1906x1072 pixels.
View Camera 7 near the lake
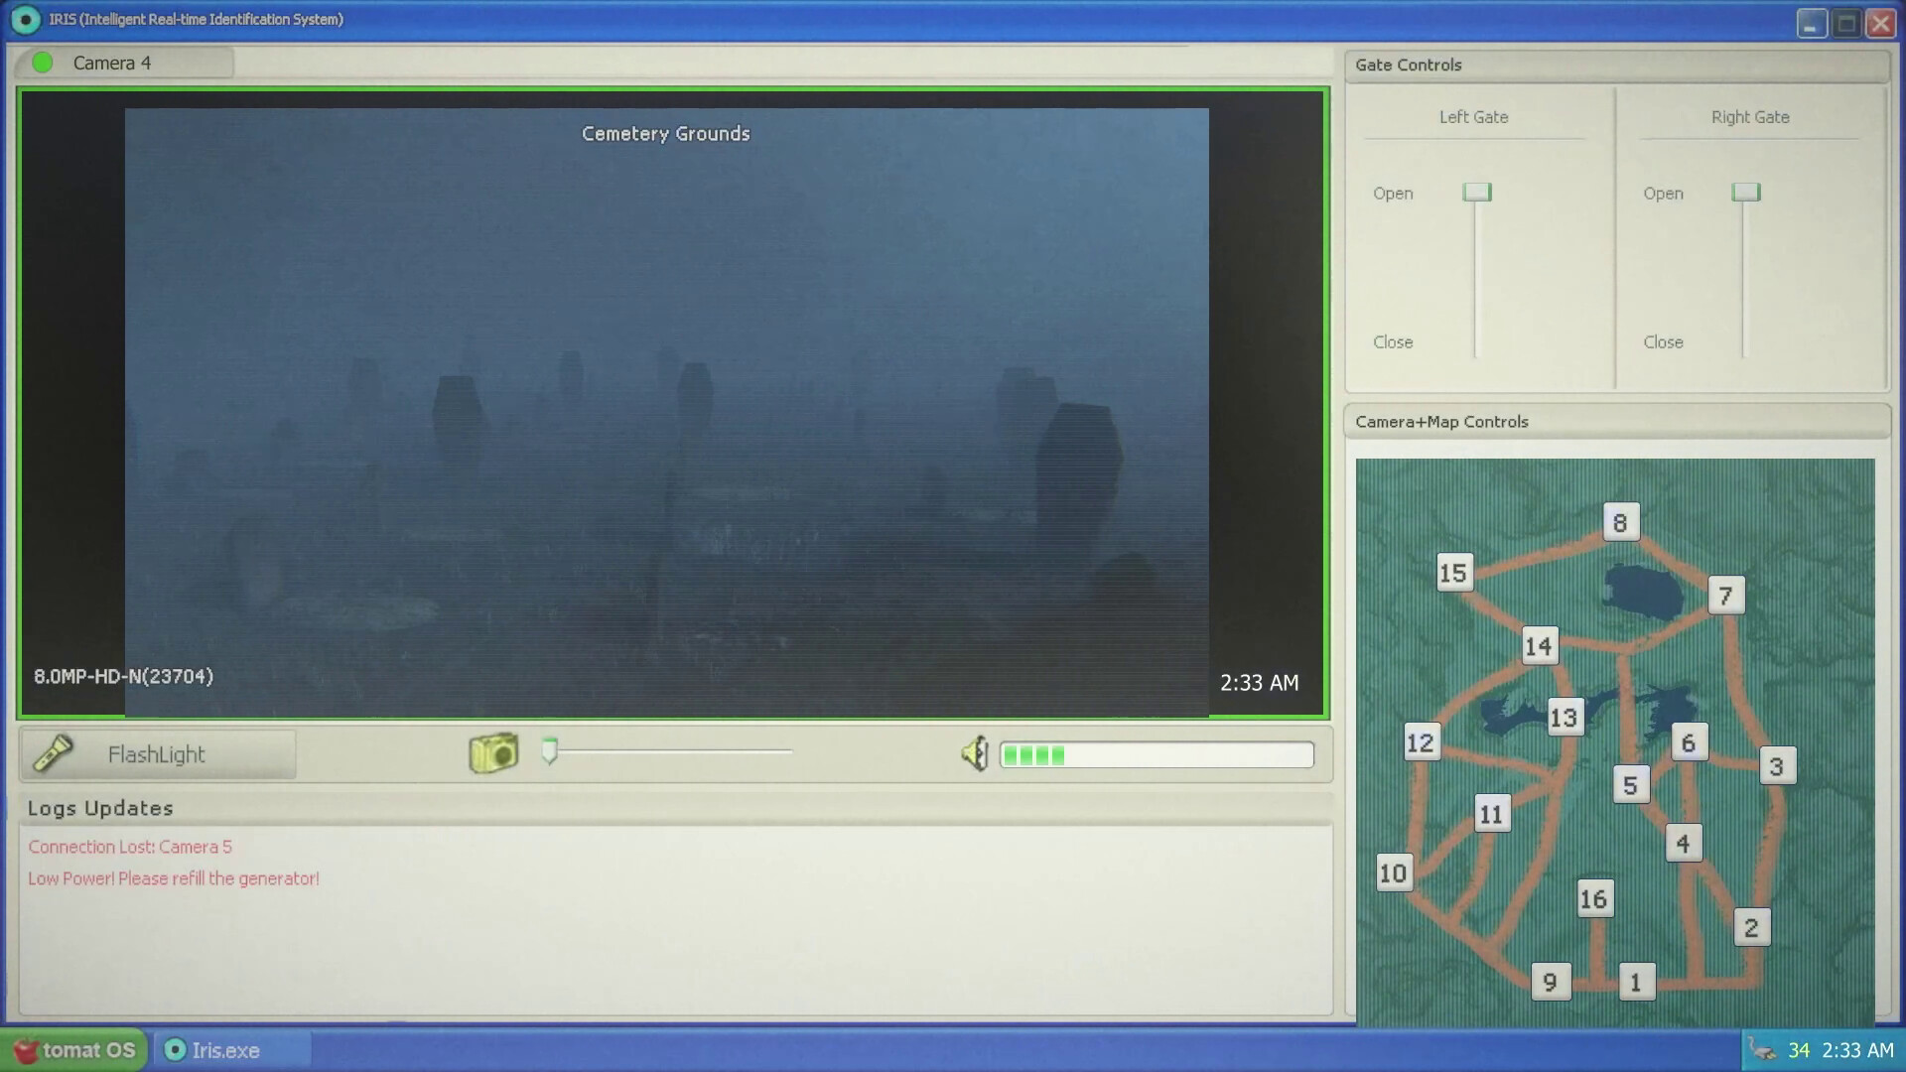point(1725,595)
